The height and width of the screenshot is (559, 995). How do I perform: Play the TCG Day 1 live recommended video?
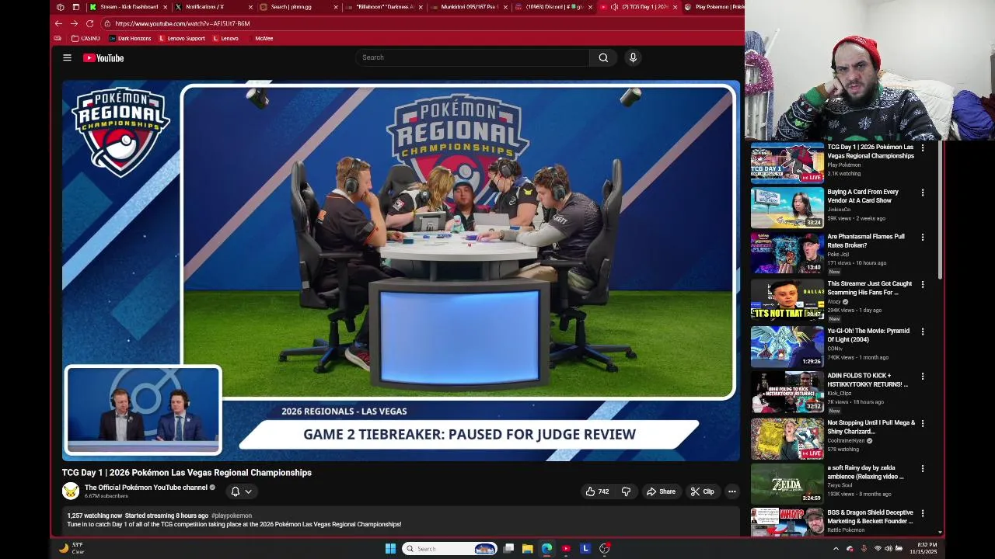[x=787, y=162]
